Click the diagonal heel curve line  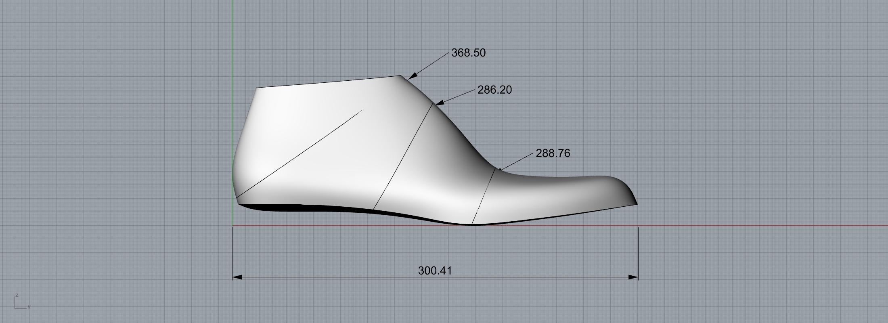[x=299, y=154]
